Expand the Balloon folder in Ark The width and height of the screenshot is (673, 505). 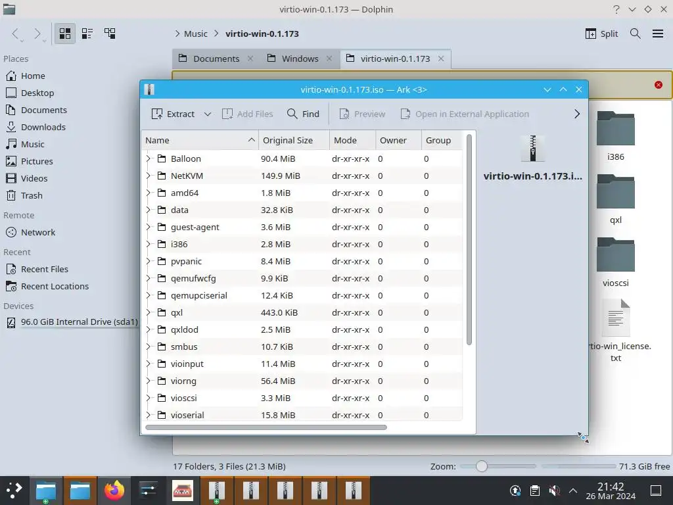pos(149,158)
